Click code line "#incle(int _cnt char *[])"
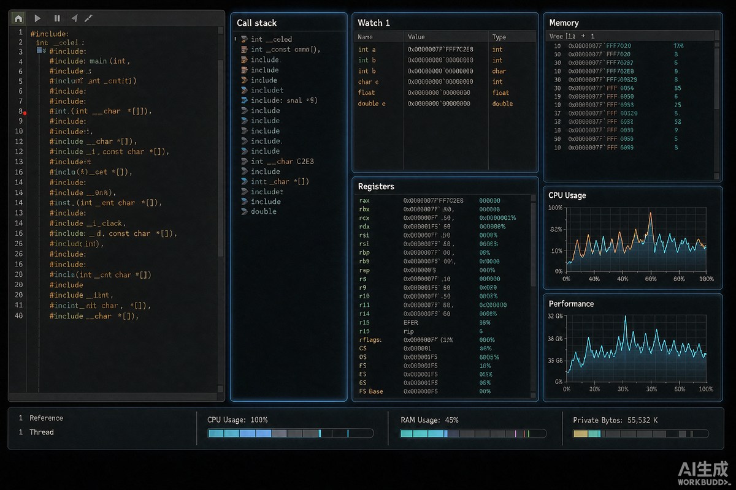This screenshot has height=490, width=736. point(101,275)
